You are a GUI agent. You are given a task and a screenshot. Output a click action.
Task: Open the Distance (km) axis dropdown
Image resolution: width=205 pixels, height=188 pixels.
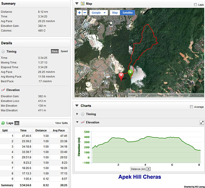[140, 169]
